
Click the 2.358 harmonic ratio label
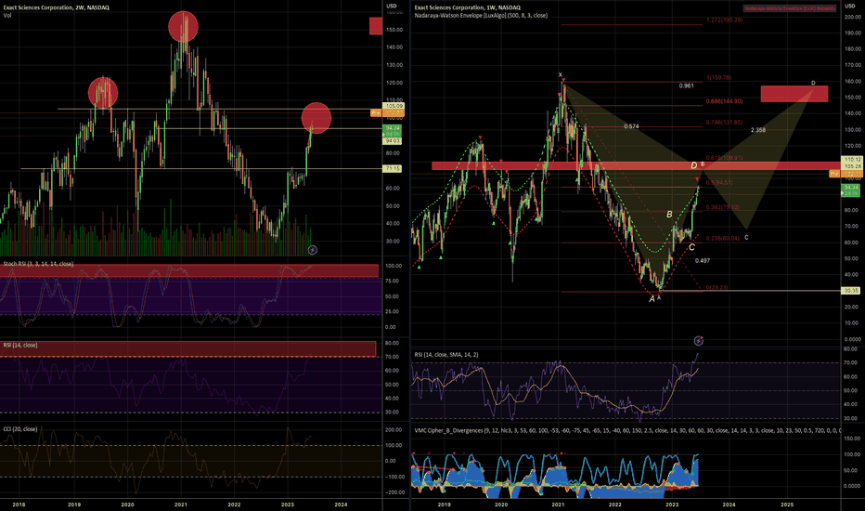(758, 130)
